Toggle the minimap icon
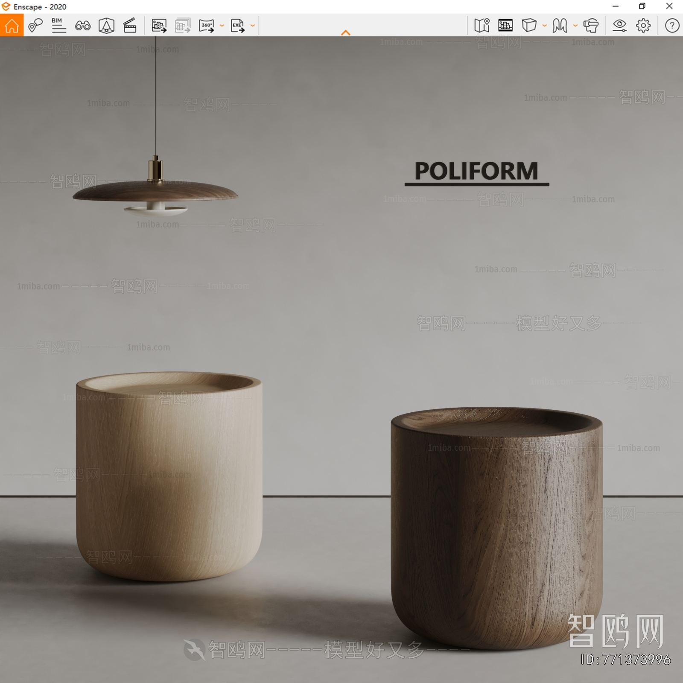This screenshot has height=683, width=683. (x=482, y=26)
